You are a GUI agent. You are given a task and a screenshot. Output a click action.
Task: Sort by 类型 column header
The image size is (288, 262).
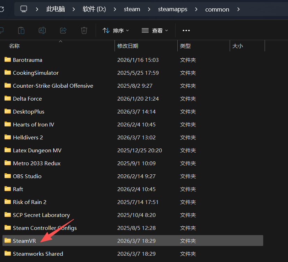pos(185,46)
